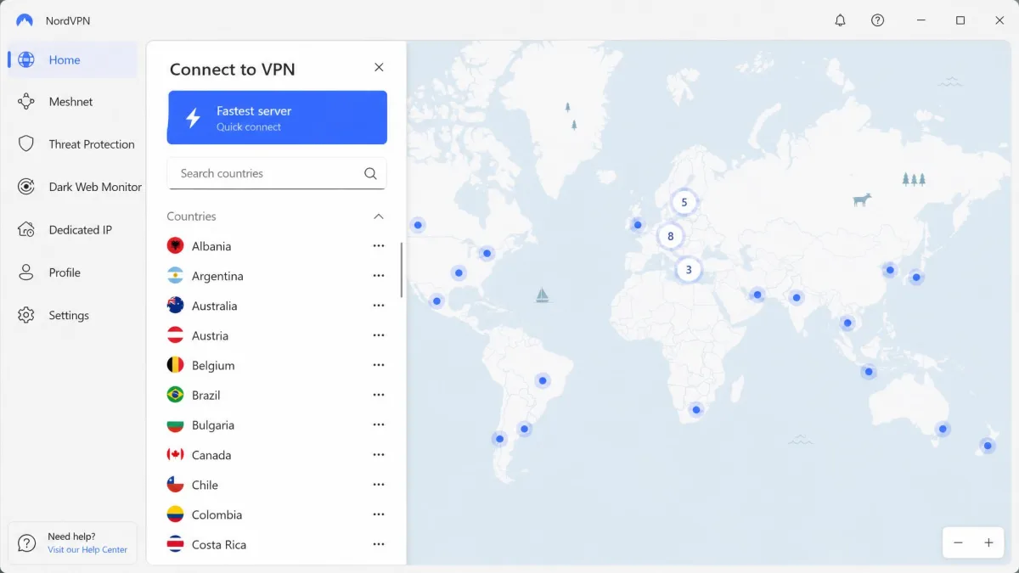Focus the Search countries field
Image resolution: width=1019 pixels, height=573 pixels.
click(277, 173)
